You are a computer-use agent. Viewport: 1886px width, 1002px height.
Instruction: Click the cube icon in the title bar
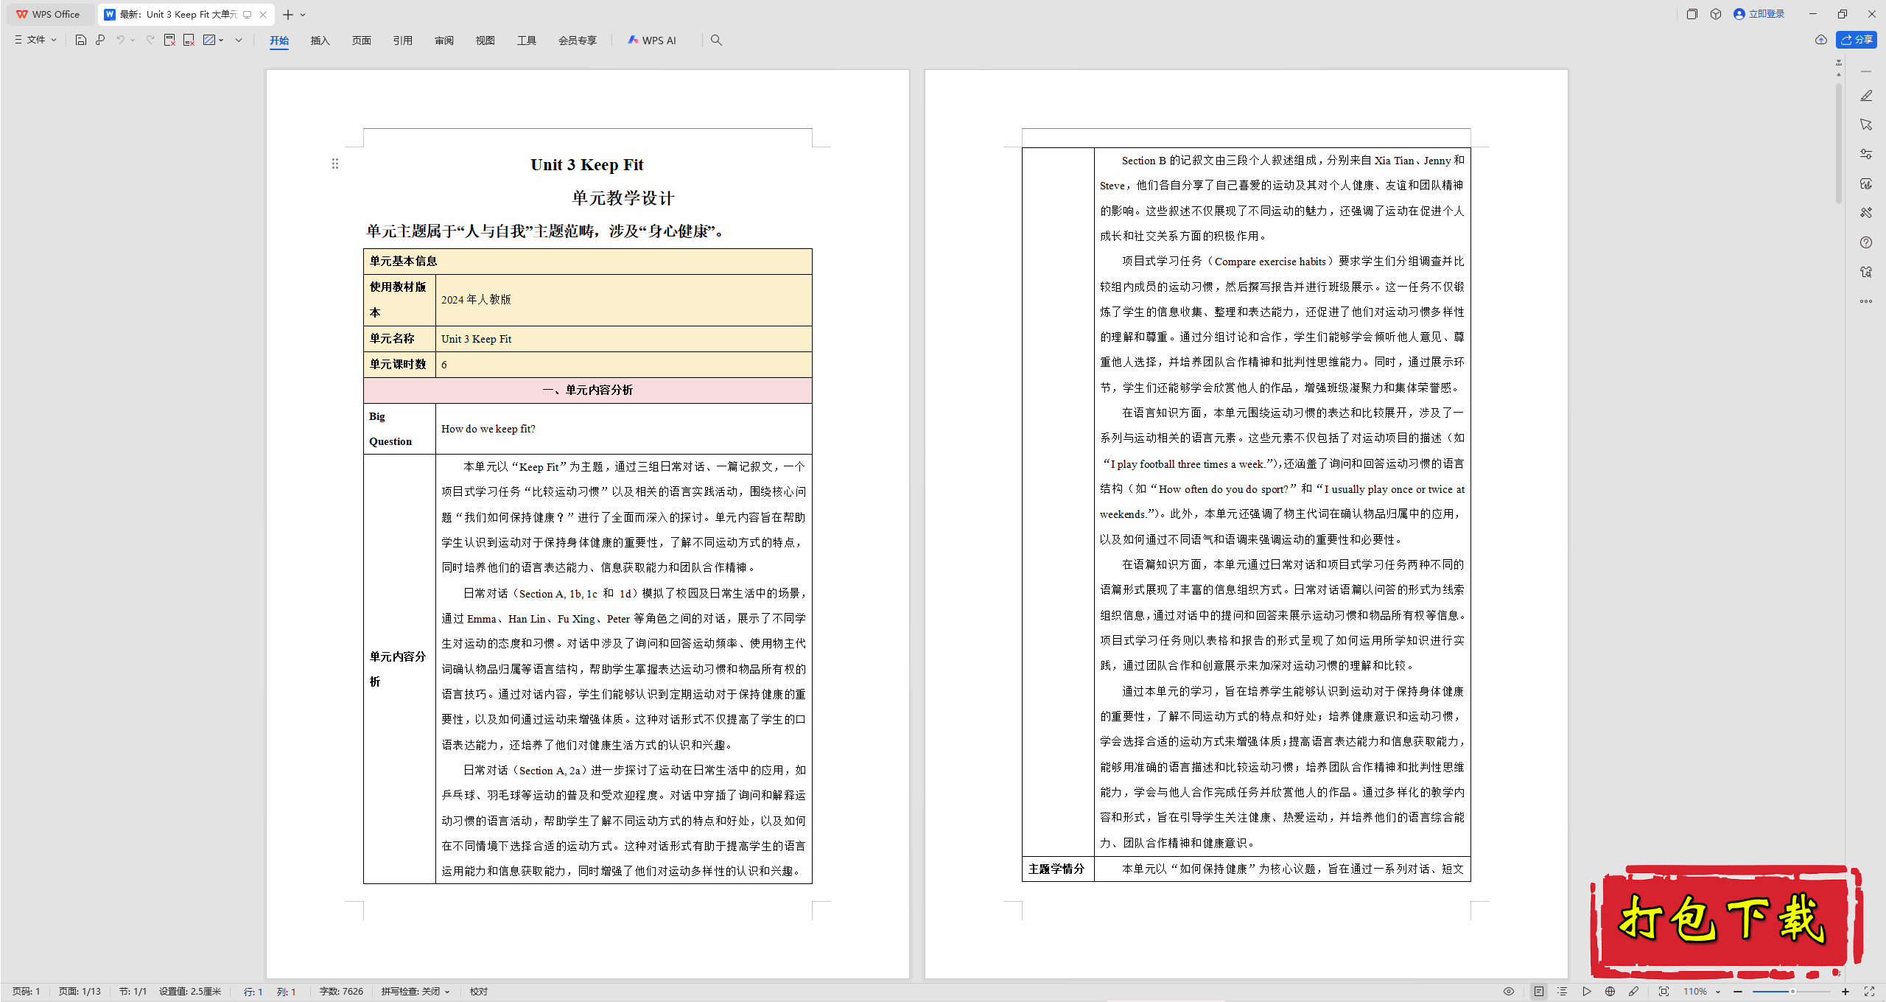coord(1716,14)
